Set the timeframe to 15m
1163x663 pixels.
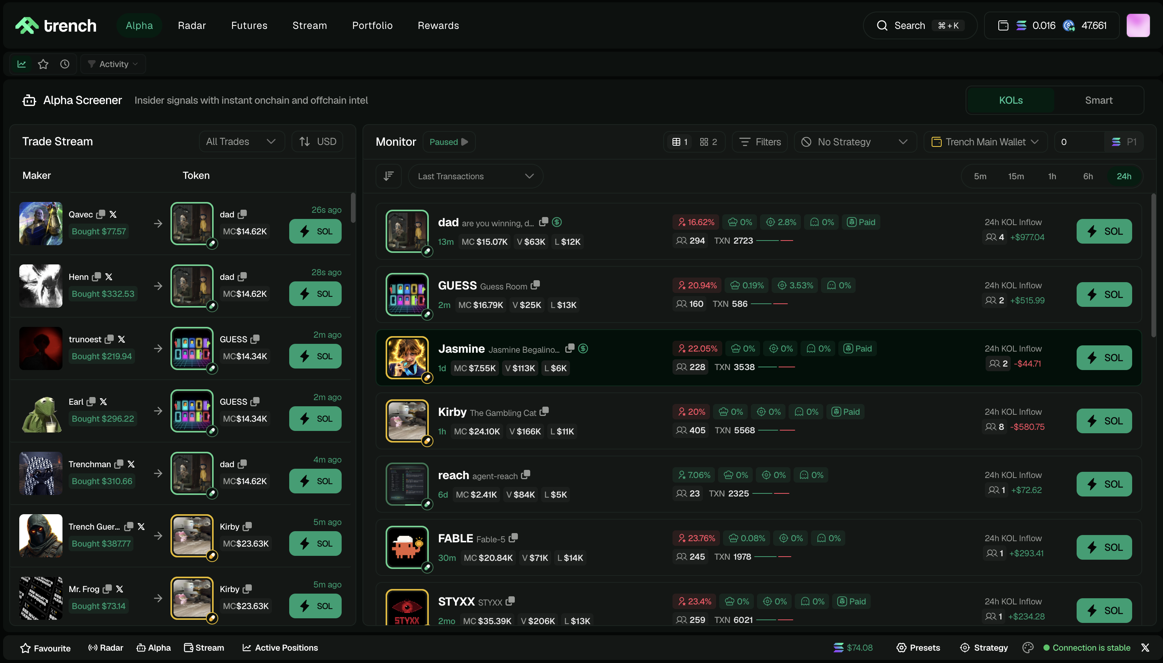[x=1016, y=176]
